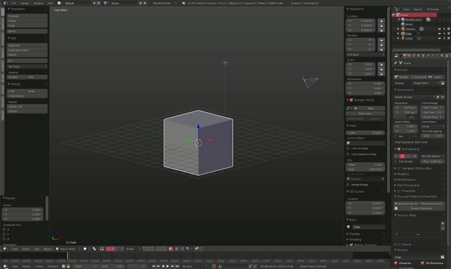
Task: Expand the Performance panel
Action: 406,180
